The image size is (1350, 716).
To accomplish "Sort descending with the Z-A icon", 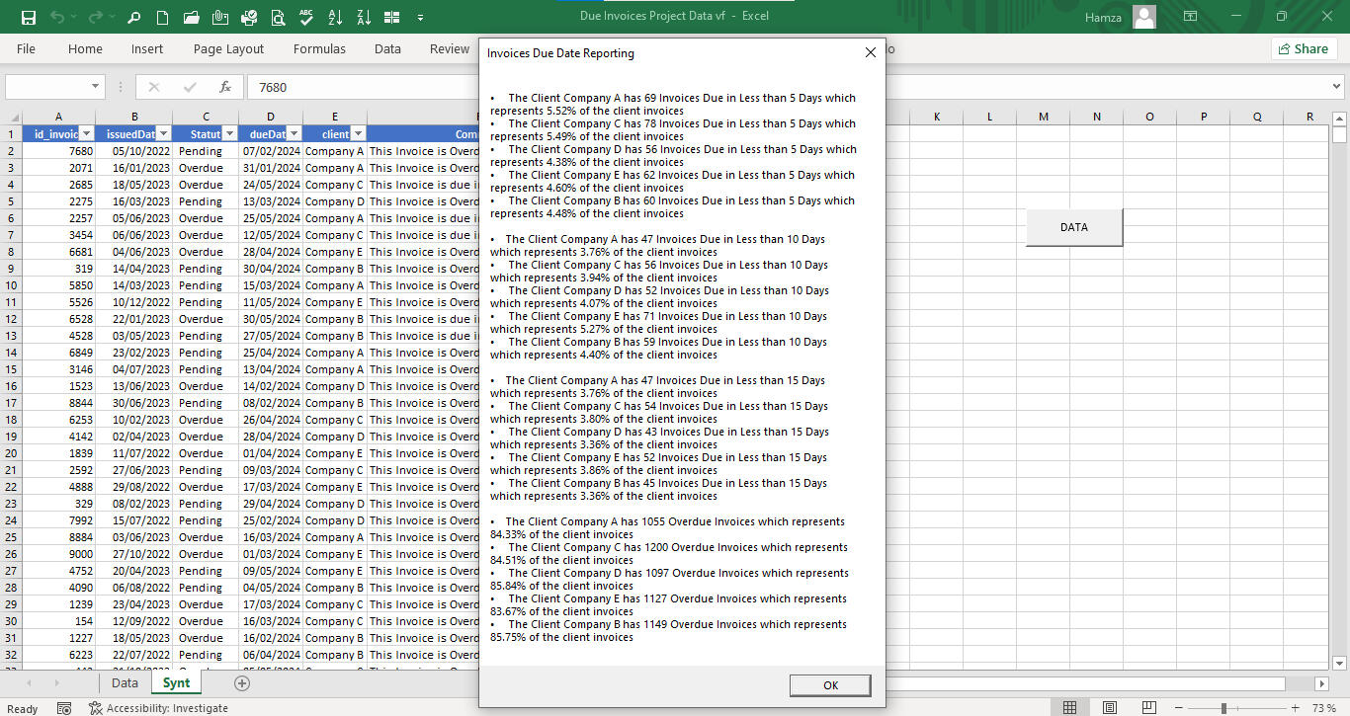I will (x=364, y=17).
